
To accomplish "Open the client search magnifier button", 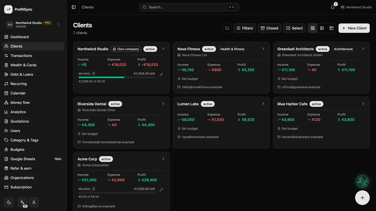I will (227, 28).
